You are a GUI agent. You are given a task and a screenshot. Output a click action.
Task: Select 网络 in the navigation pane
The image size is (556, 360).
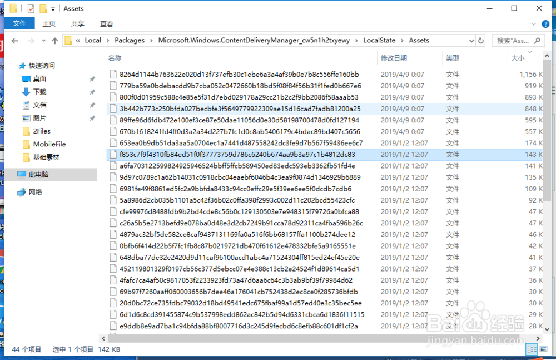36,192
